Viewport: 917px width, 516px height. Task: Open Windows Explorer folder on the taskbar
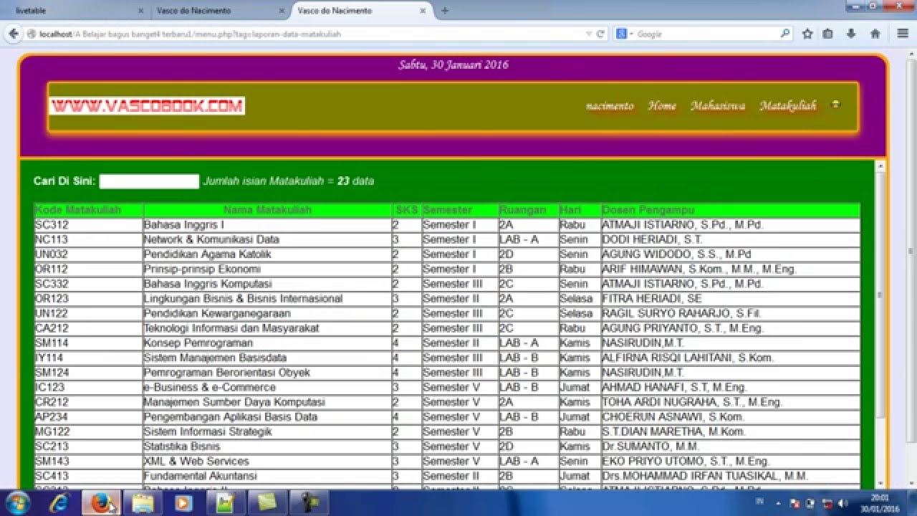[x=142, y=503]
